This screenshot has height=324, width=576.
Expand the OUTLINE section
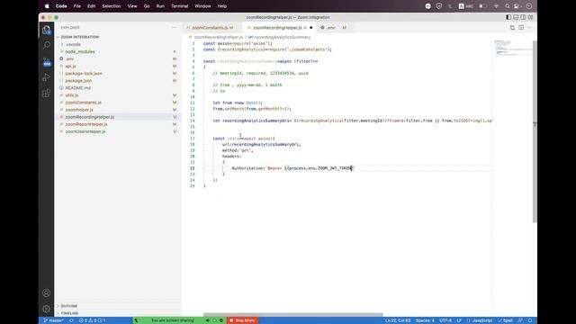[x=68, y=306]
